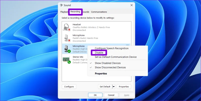
Task: Click the Stereo Mix sound card icon
Action: tap(67, 60)
